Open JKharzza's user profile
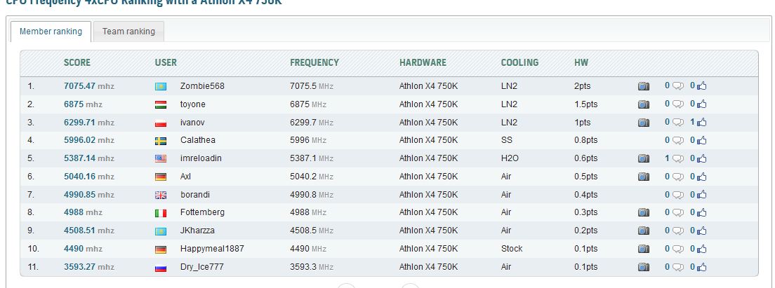Image resolution: width=775 pixels, height=288 pixels. click(198, 231)
